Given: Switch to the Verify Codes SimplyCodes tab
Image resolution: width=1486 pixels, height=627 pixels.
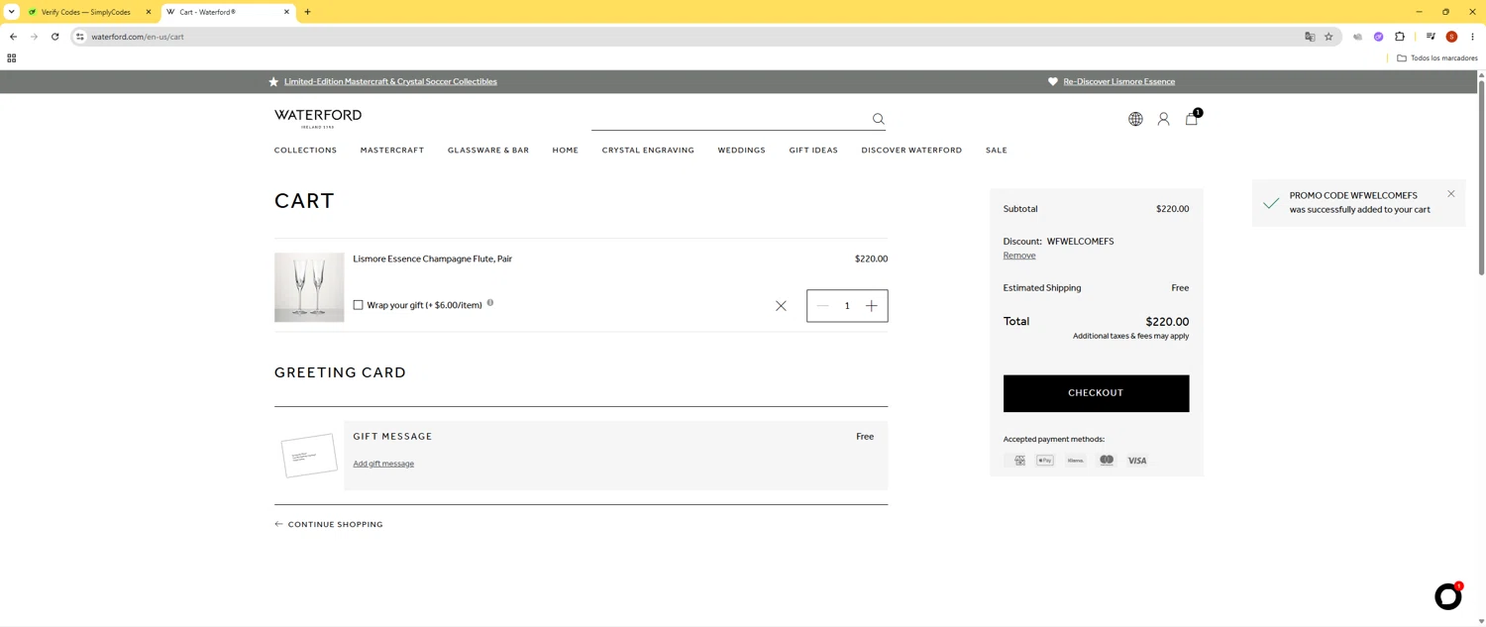Looking at the screenshot, I should 89,12.
